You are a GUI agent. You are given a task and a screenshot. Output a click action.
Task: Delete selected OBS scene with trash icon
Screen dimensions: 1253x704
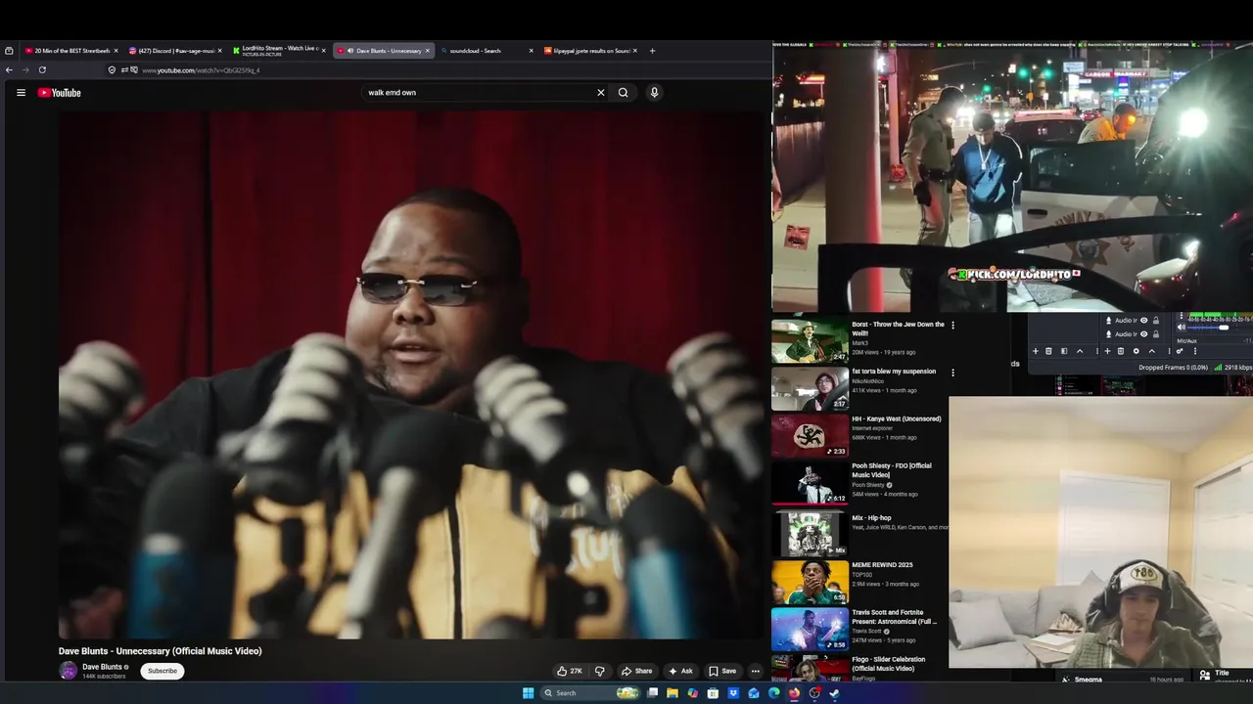(x=1048, y=351)
